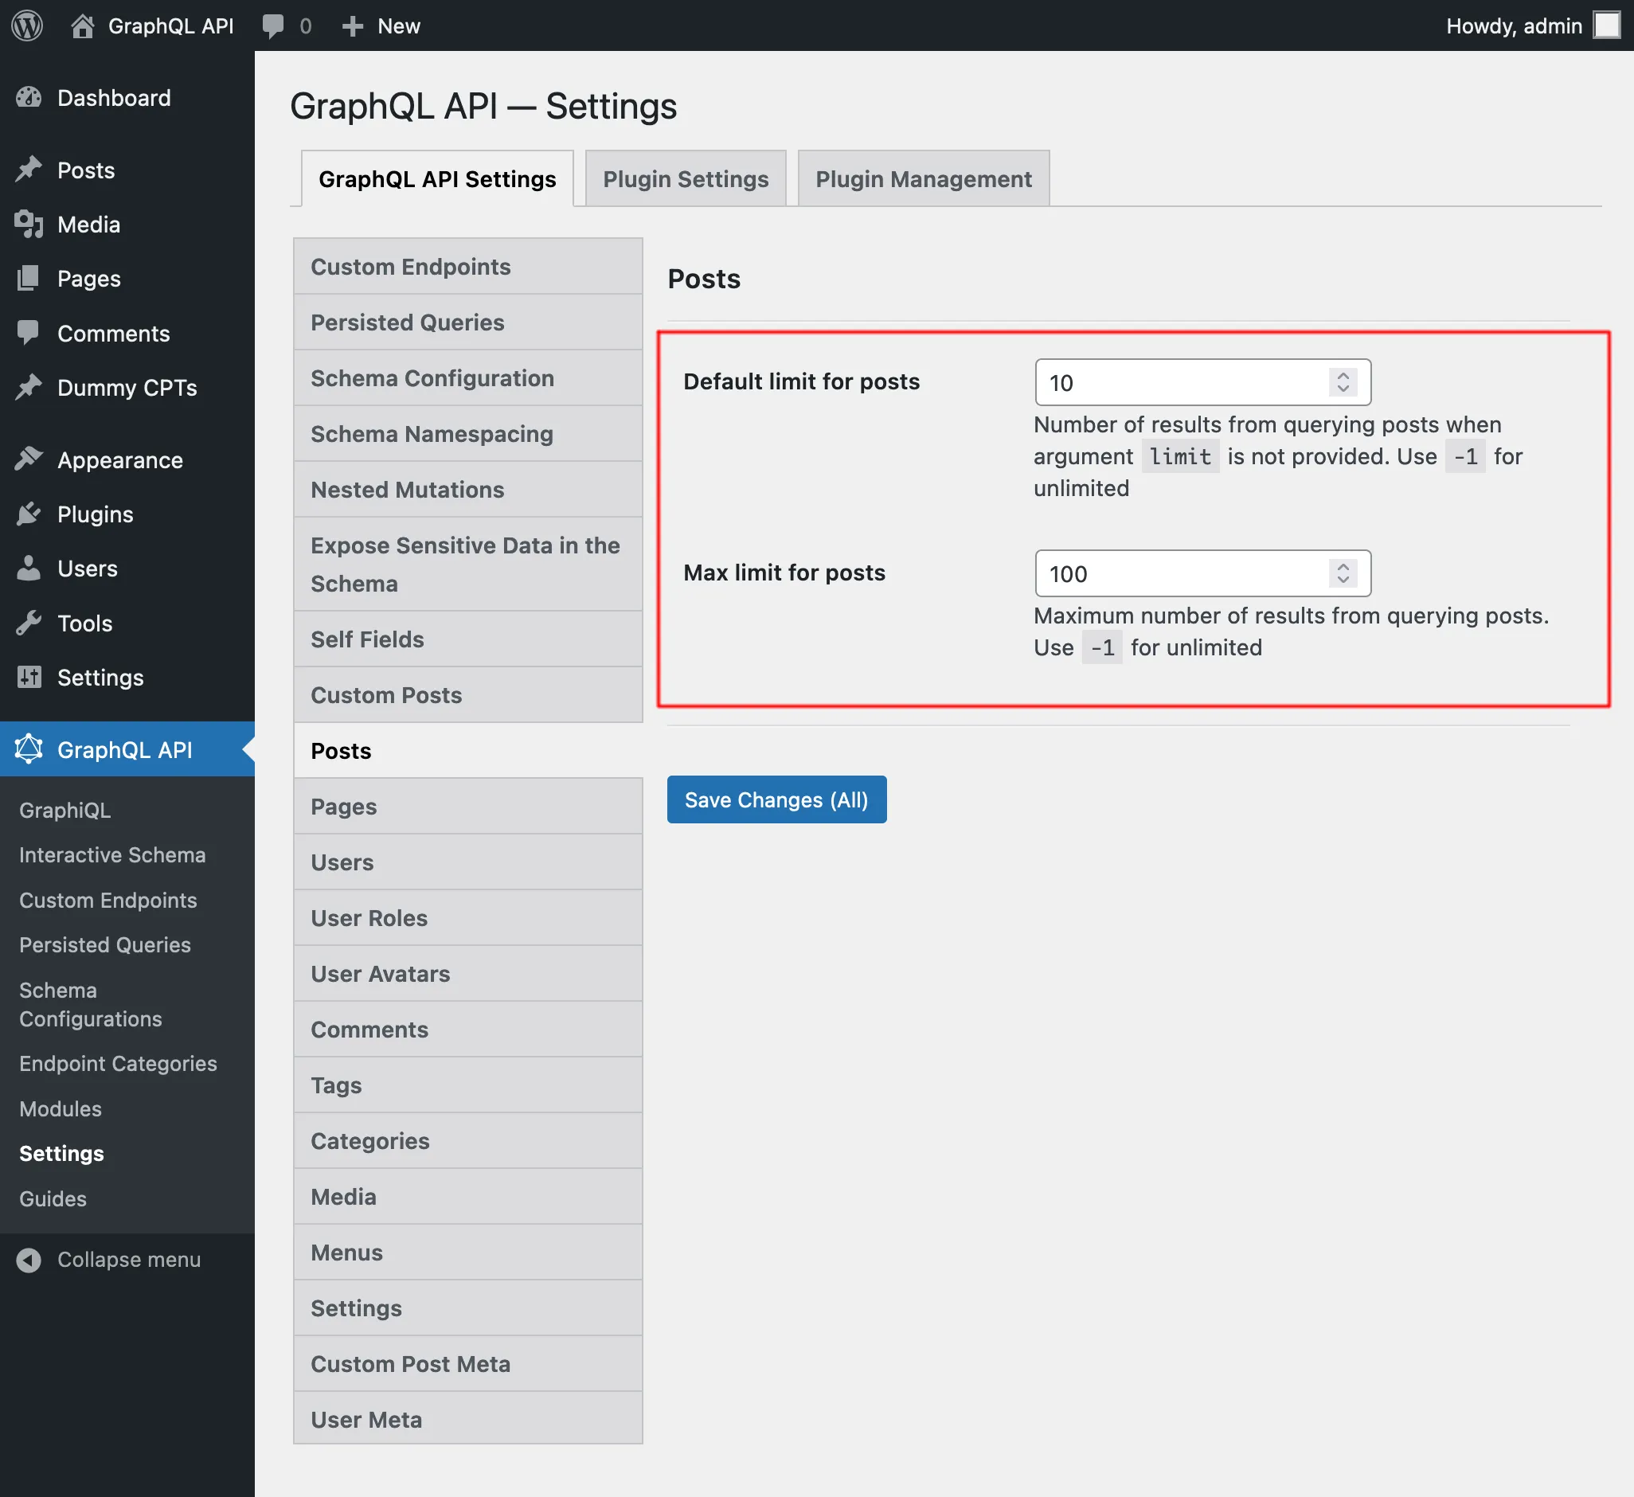
Task: Open Media settings section in list
Action: (x=467, y=1197)
